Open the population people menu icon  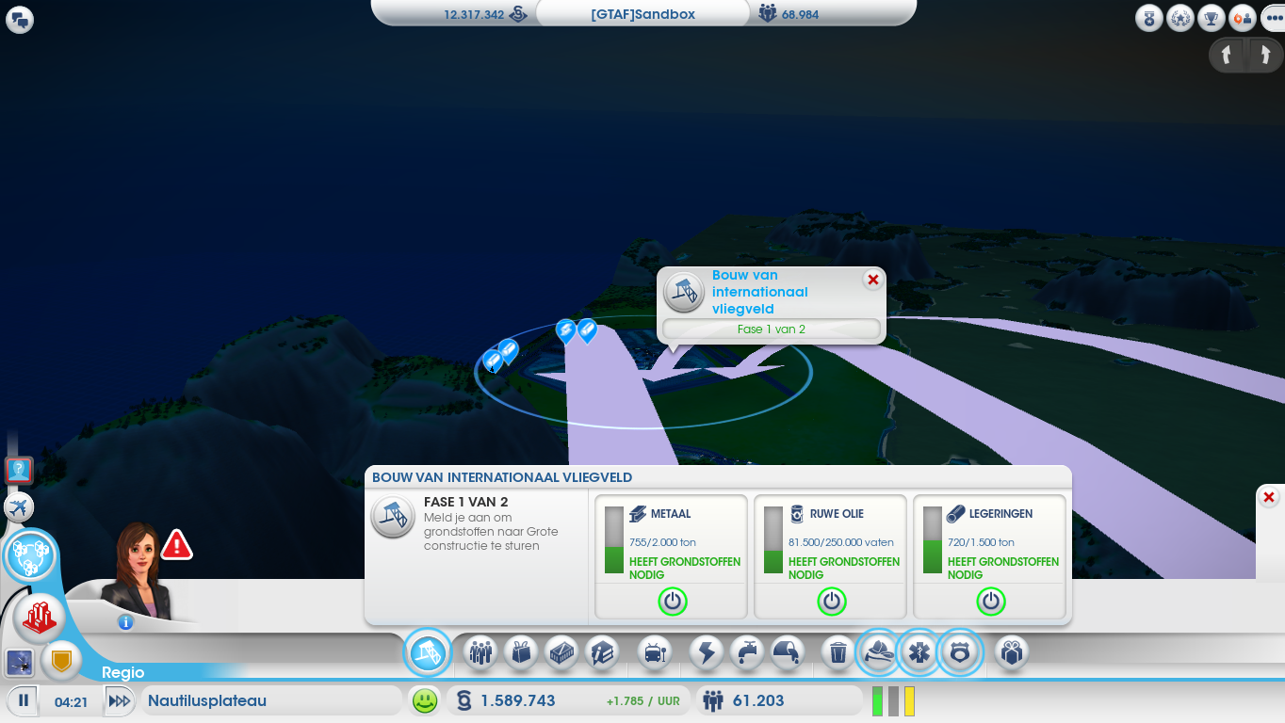(x=481, y=651)
